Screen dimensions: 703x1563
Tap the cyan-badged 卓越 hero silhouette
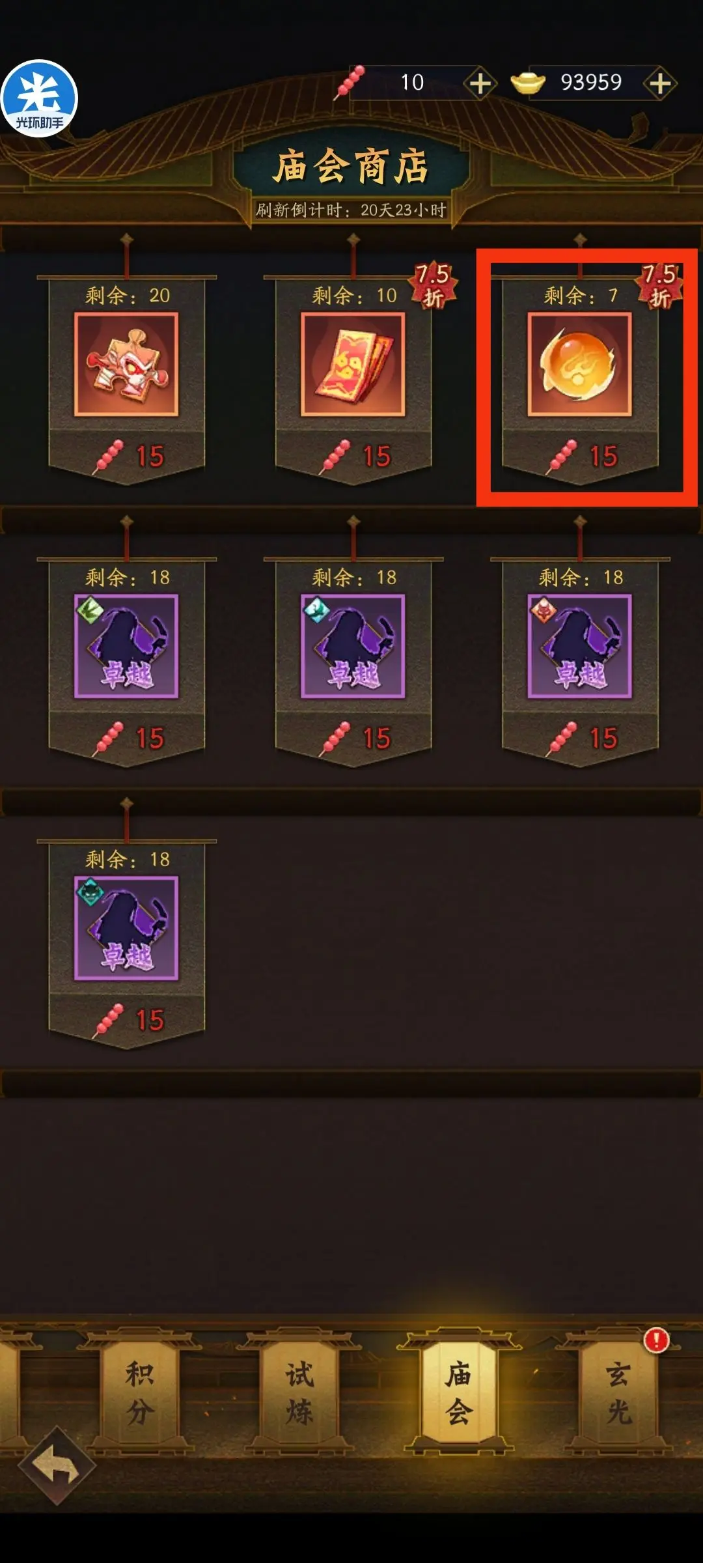click(353, 646)
